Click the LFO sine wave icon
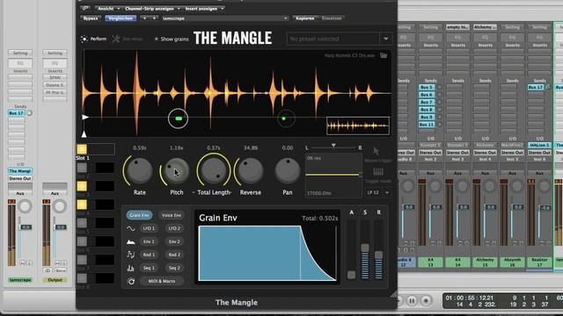This screenshot has width=563, height=316. tap(131, 228)
